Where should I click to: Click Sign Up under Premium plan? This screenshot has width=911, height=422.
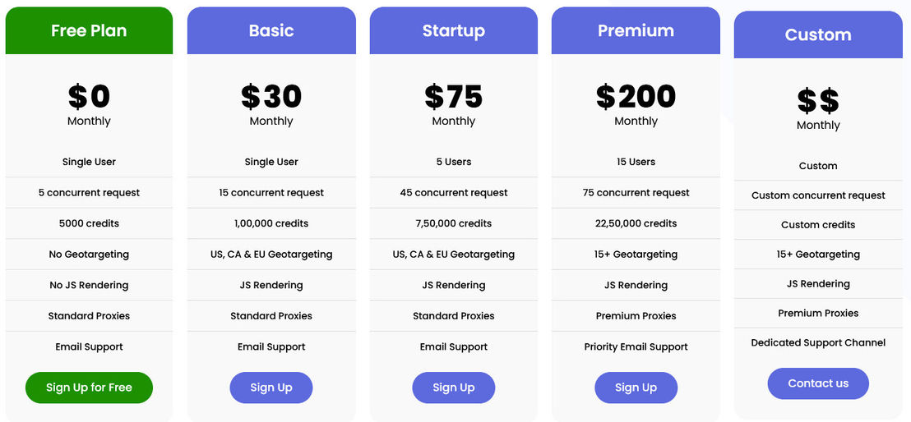[x=636, y=388]
